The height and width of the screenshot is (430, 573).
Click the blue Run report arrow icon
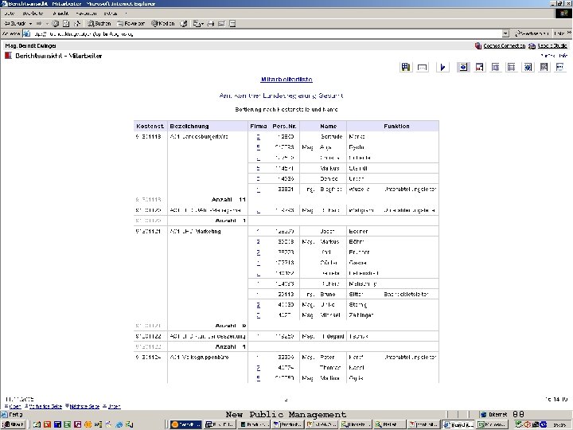442,67
